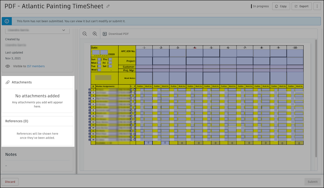
Task: Click the Download PDF icon
Action: coord(105,34)
